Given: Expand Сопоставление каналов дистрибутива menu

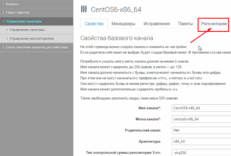Looking at the screenshot, I should pyautogui.click(x=37, y=47).
